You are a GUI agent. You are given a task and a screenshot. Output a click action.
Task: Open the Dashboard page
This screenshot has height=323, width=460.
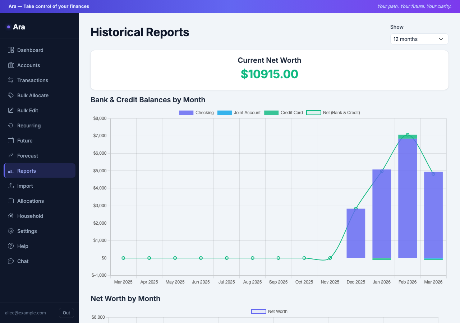[40, 50]
